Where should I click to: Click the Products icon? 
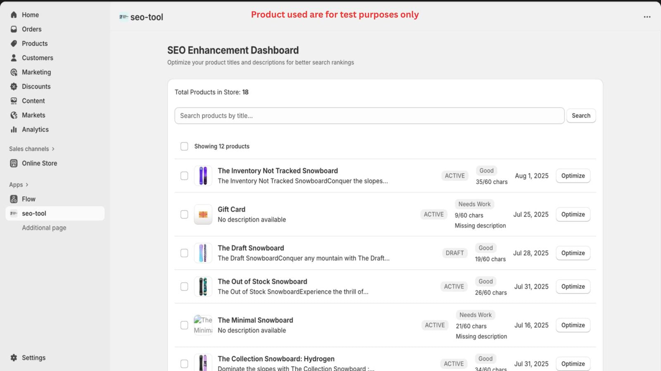[x=14, y=43]
